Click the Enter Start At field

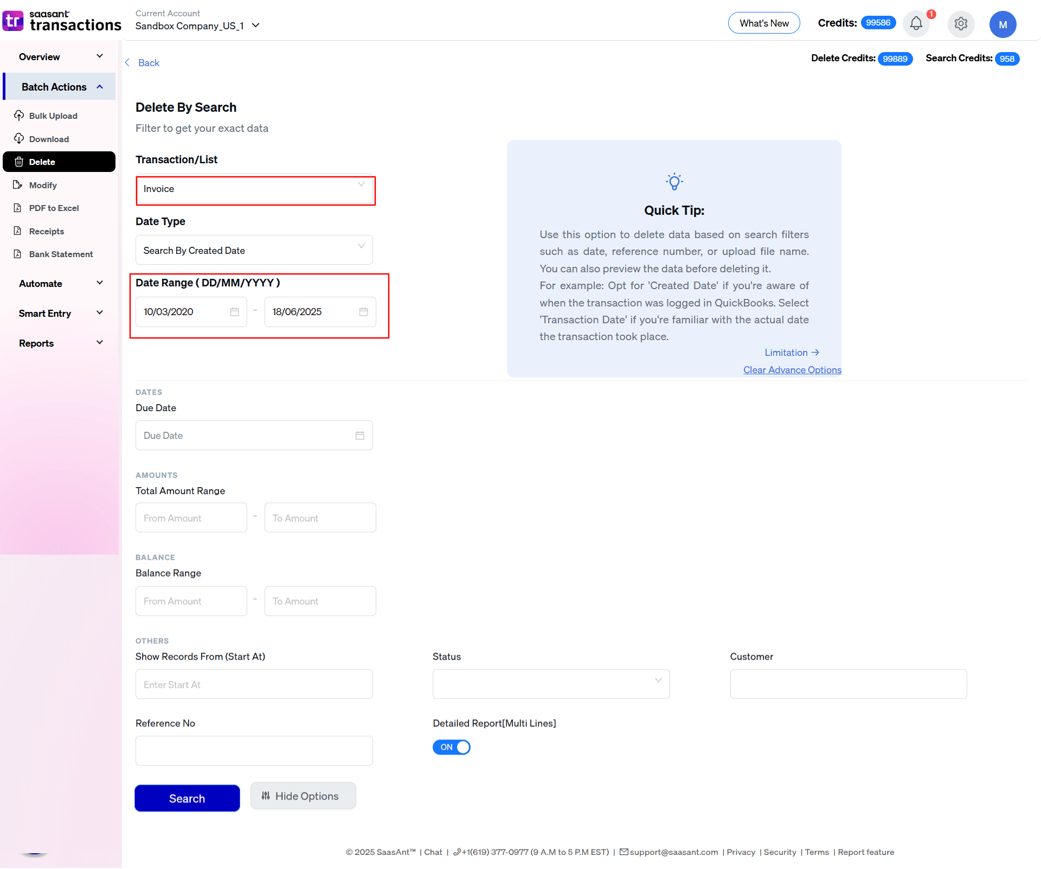click(254, 685)
